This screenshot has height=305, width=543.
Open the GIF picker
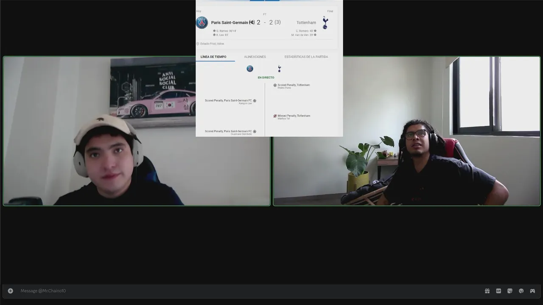(x=498, y=291)
